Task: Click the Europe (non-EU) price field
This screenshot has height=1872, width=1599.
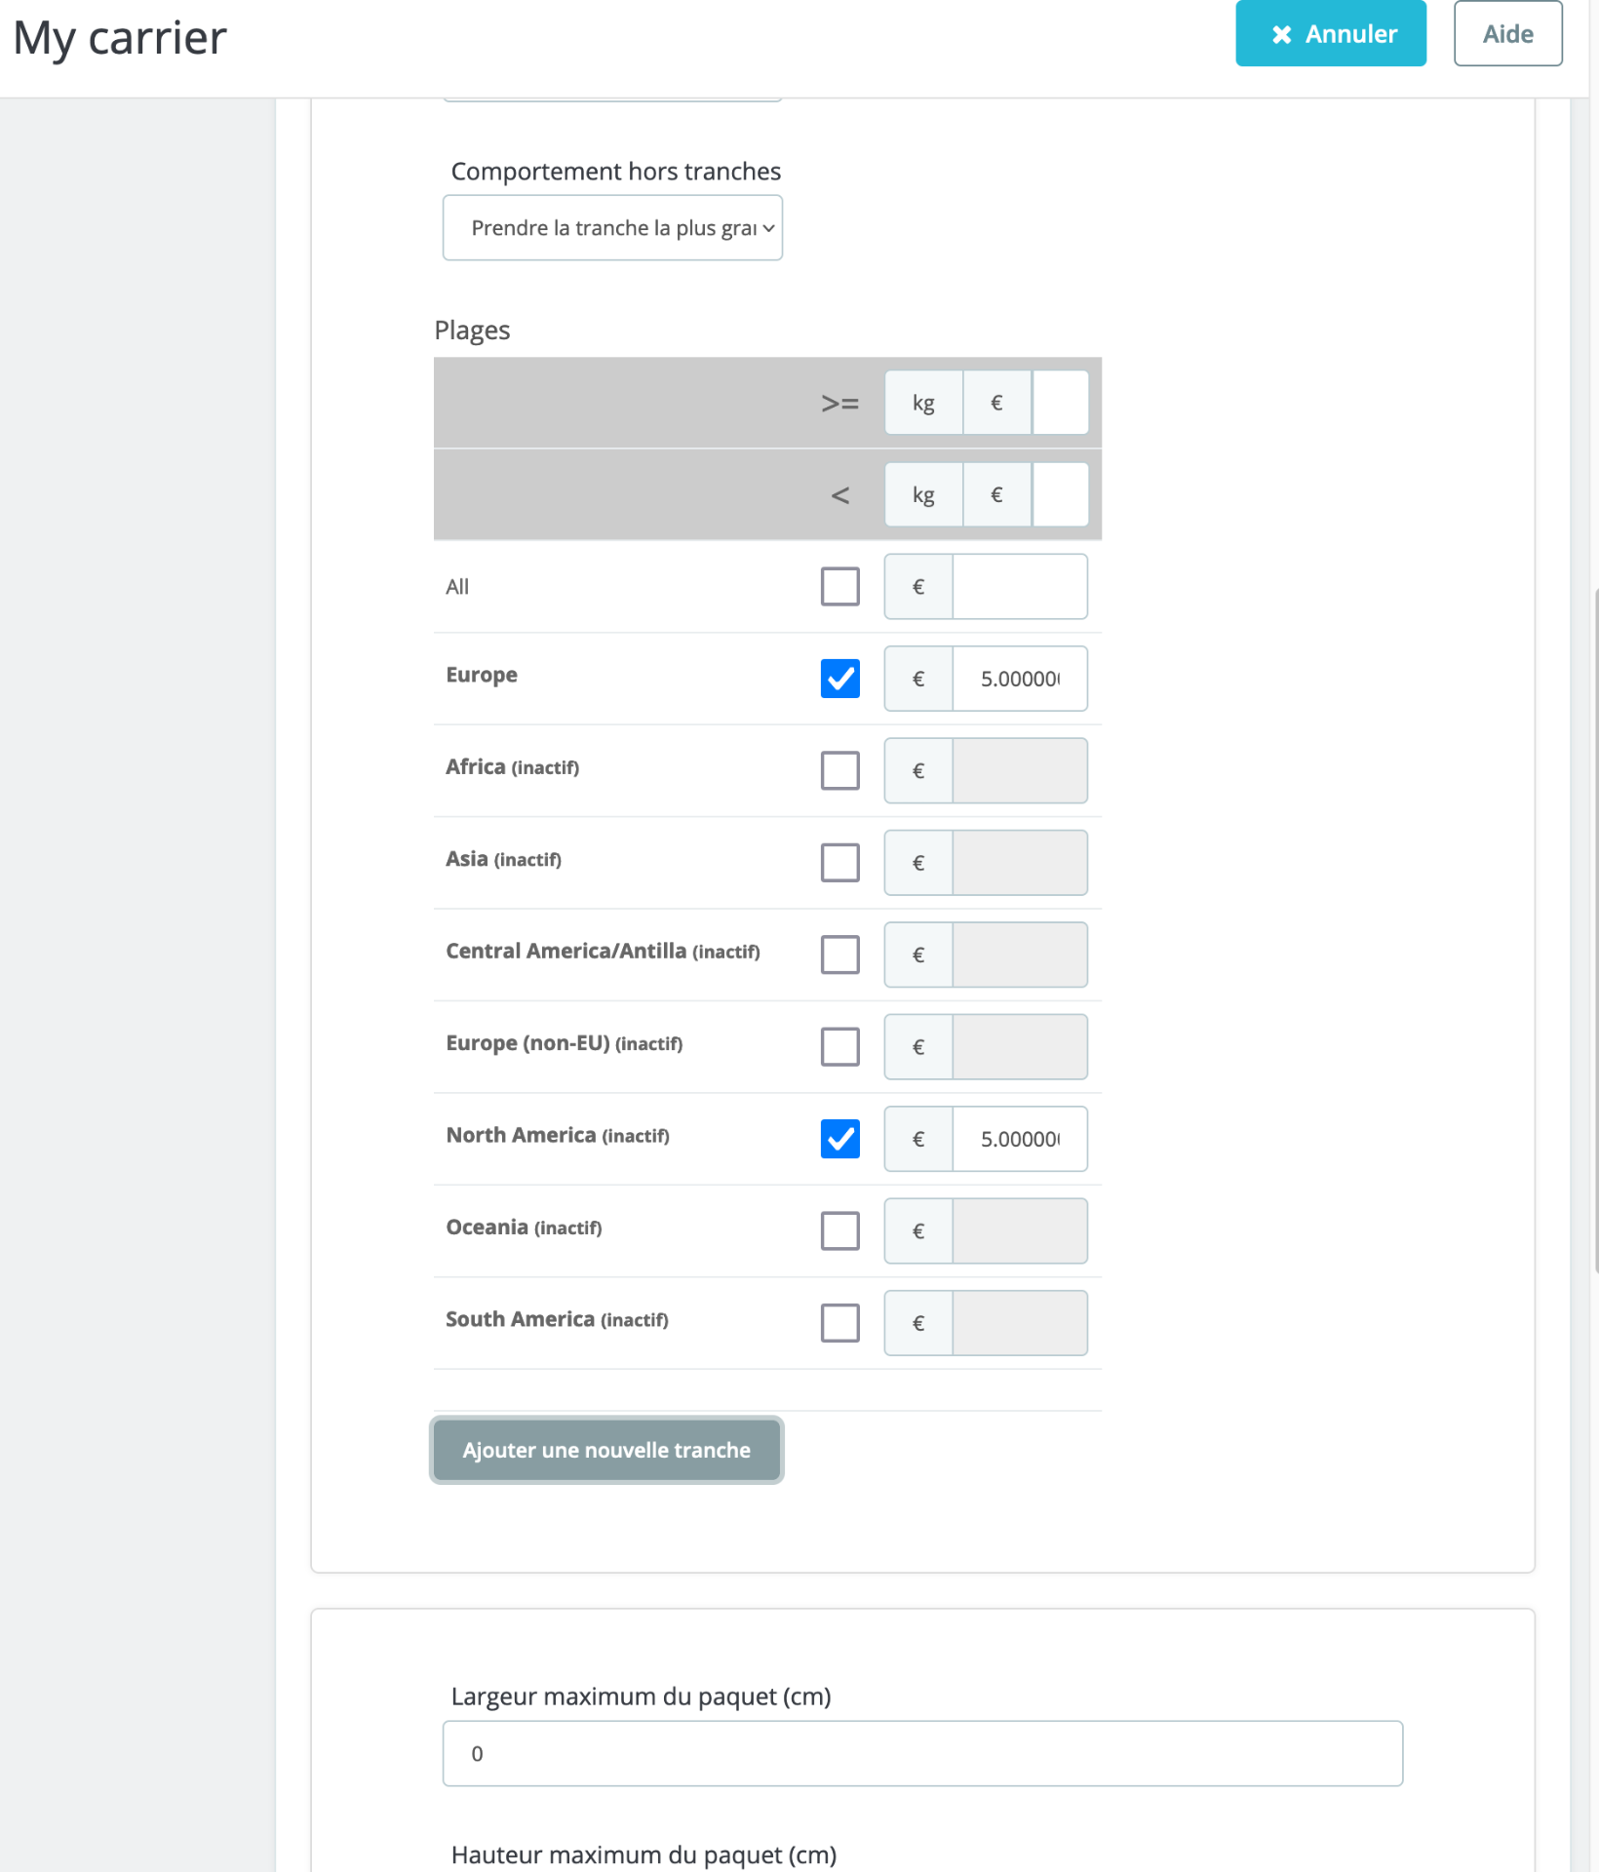Action: coord(1020,1047)
